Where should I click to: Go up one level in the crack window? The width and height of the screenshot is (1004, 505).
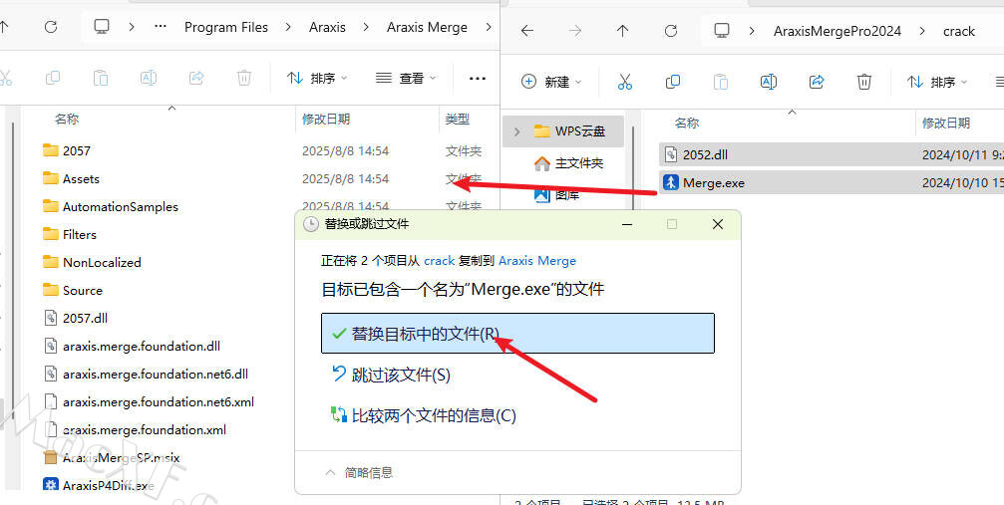click(x=622, y=31)
